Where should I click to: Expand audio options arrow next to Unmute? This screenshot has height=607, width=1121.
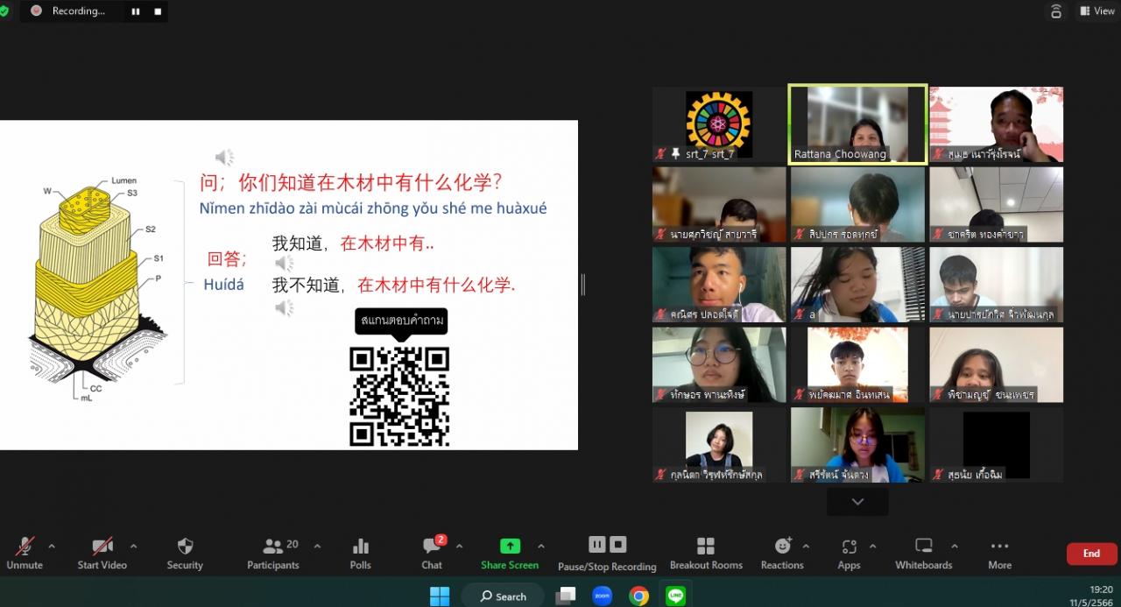(x=52, y=546)
